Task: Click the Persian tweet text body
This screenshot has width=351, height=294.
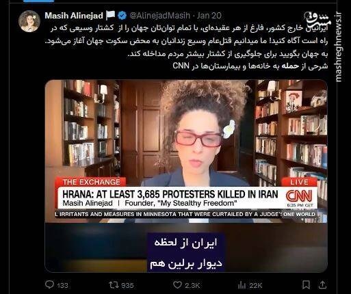Action: pyautogui.click(x=186, y=47)
